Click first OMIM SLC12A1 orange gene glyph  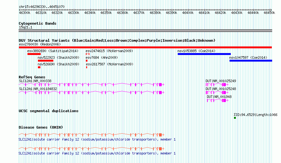(91, 135)
